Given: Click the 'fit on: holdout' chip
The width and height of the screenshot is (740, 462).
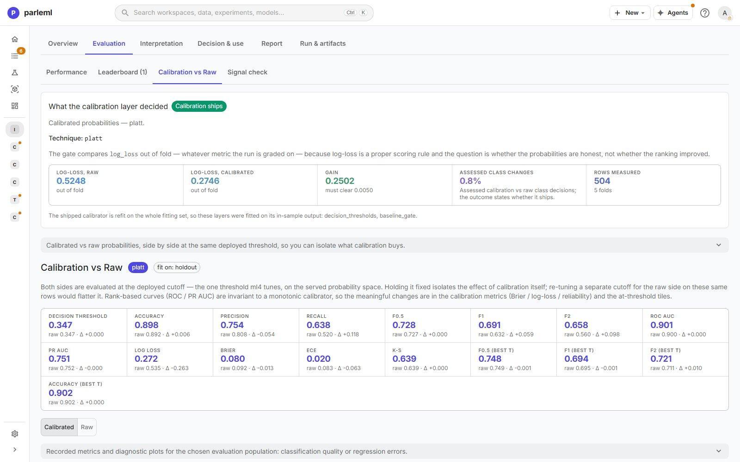Looking at the screenshot, I should click(177, 267).
